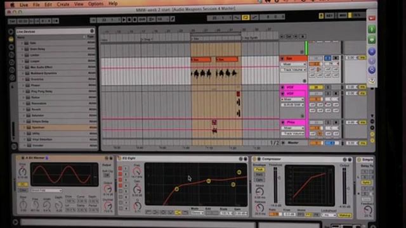Toggle the Draw Mode pencil icon
406x228 pixels.
(173, 19)
